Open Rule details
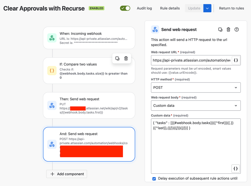 click(170, 8)
